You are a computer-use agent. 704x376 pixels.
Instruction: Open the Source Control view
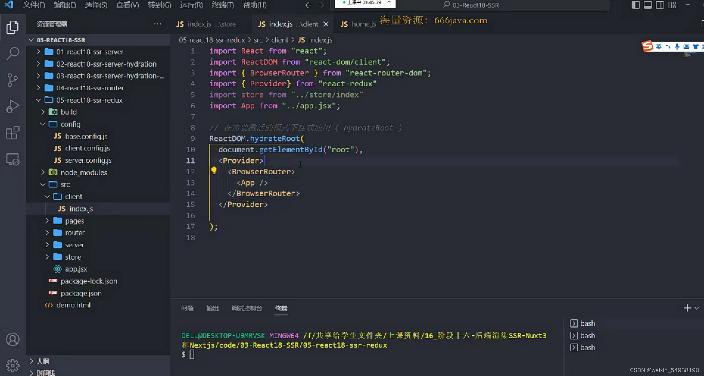pyautogui.click(x=13, y=80)
